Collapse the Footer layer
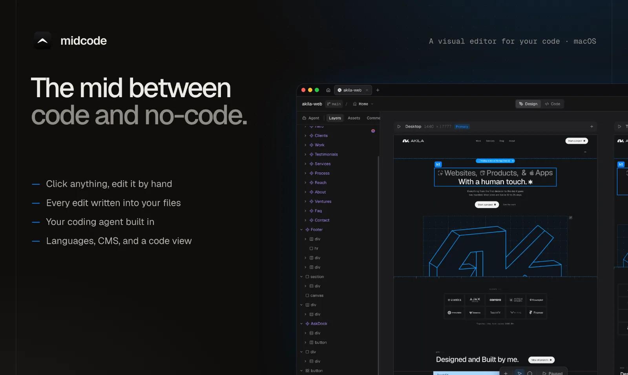The width and height of the screenshot is (628, 375). (301, 230)
